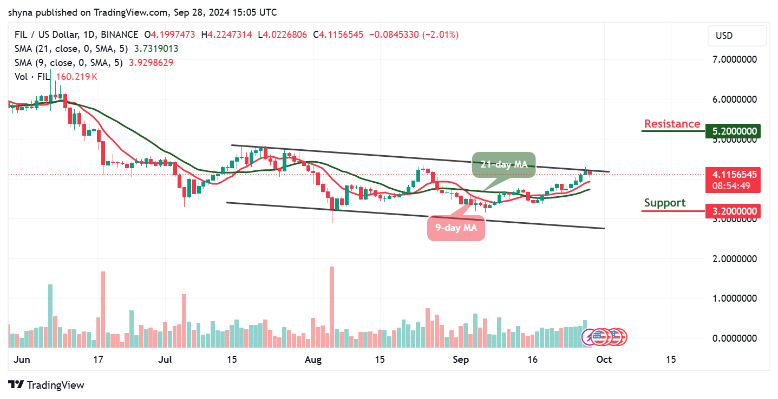
Task: Click the TradingView logo at bottom left
Action: click(47, 385)
